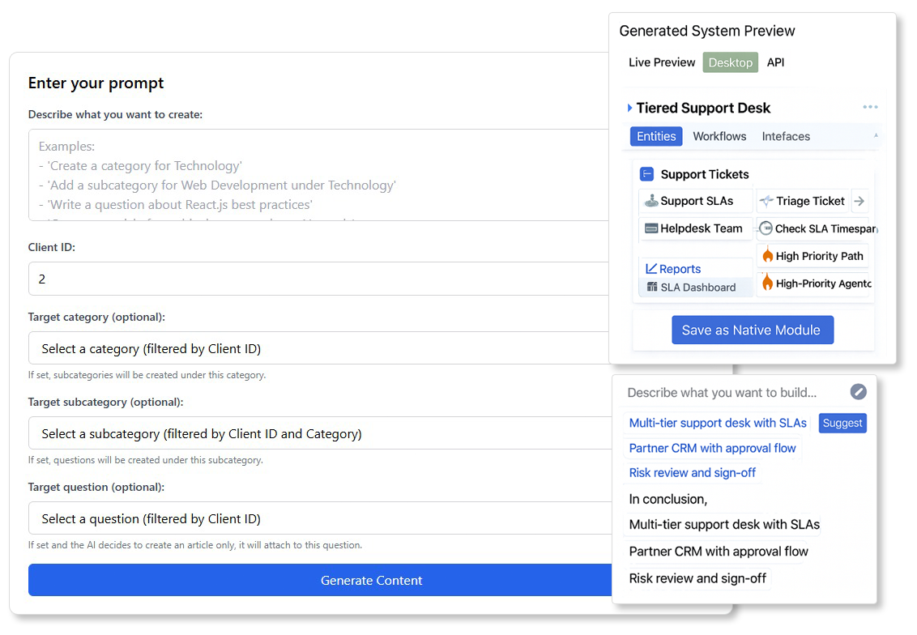Screen dimensions: 917x635
Task: Click the Triage Ticket workflow icon
Action: pos(766,201)
